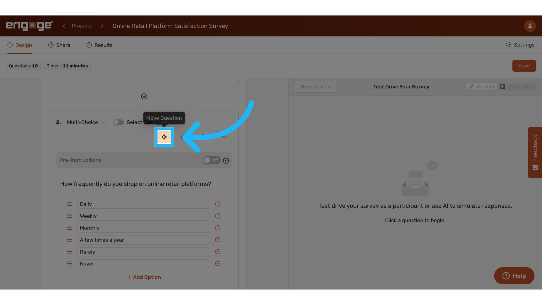The width and height of the screenshot is (542, 305).
Task: Click the Engage logo
Action: coord(30,26)
